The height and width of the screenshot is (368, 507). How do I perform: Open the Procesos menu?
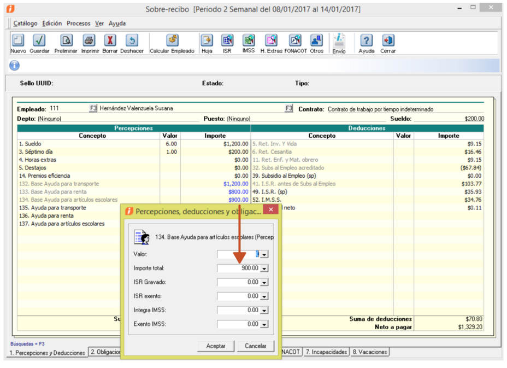tap(78, 24)
